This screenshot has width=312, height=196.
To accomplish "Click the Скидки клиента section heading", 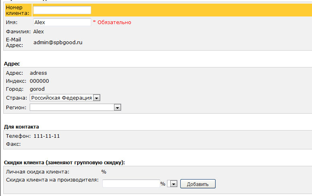I will click(64, 162).
